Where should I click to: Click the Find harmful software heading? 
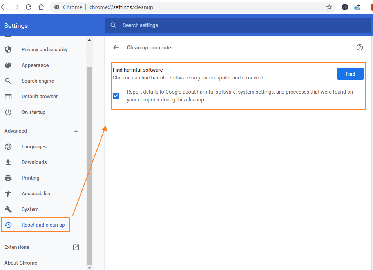(138, 70)
